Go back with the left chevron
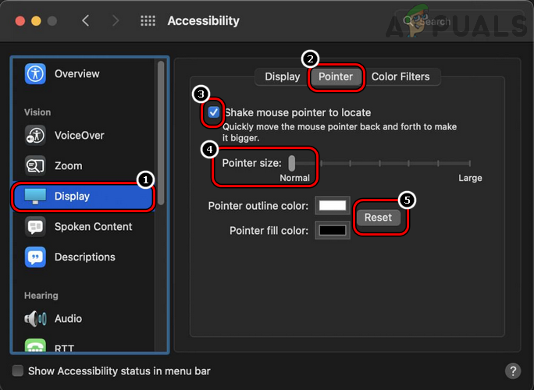 pyautogui.click(x=86, y=21)
